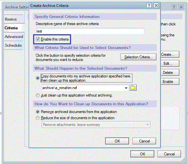Screen dimensions: 188x164
Task: Toggle the Enable this criteria checkbox
Action: [38, 39]
